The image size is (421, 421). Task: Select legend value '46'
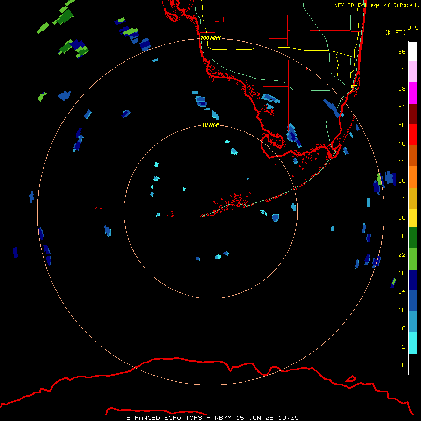(x=402, y=144)
